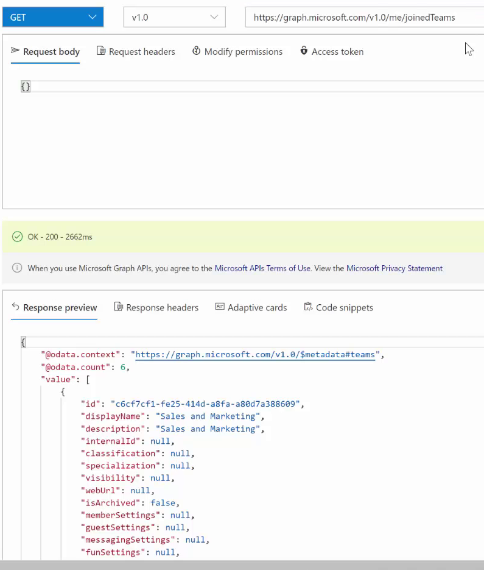Click the info icon beside the terms notice

pos(16,268)
